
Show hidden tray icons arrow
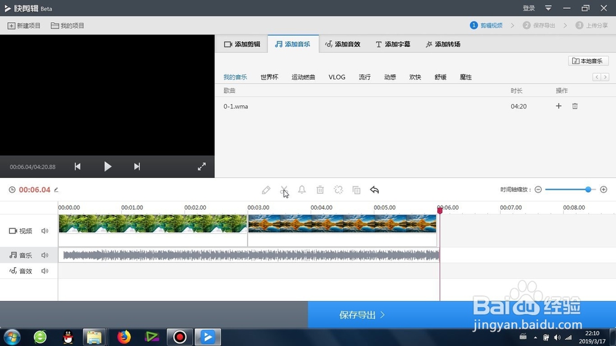[x=535, y=337]
